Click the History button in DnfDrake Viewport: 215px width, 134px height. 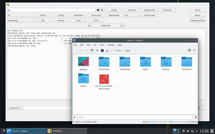pos(61,21)
